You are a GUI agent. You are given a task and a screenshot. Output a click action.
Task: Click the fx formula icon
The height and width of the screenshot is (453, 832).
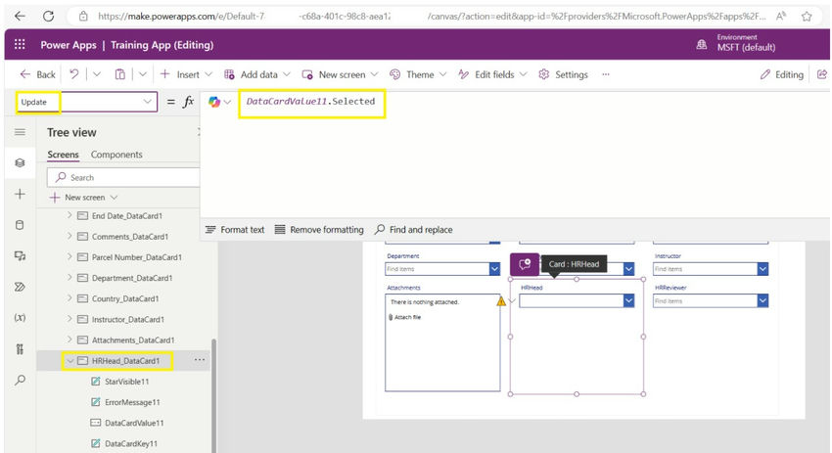tap(188, 102)
